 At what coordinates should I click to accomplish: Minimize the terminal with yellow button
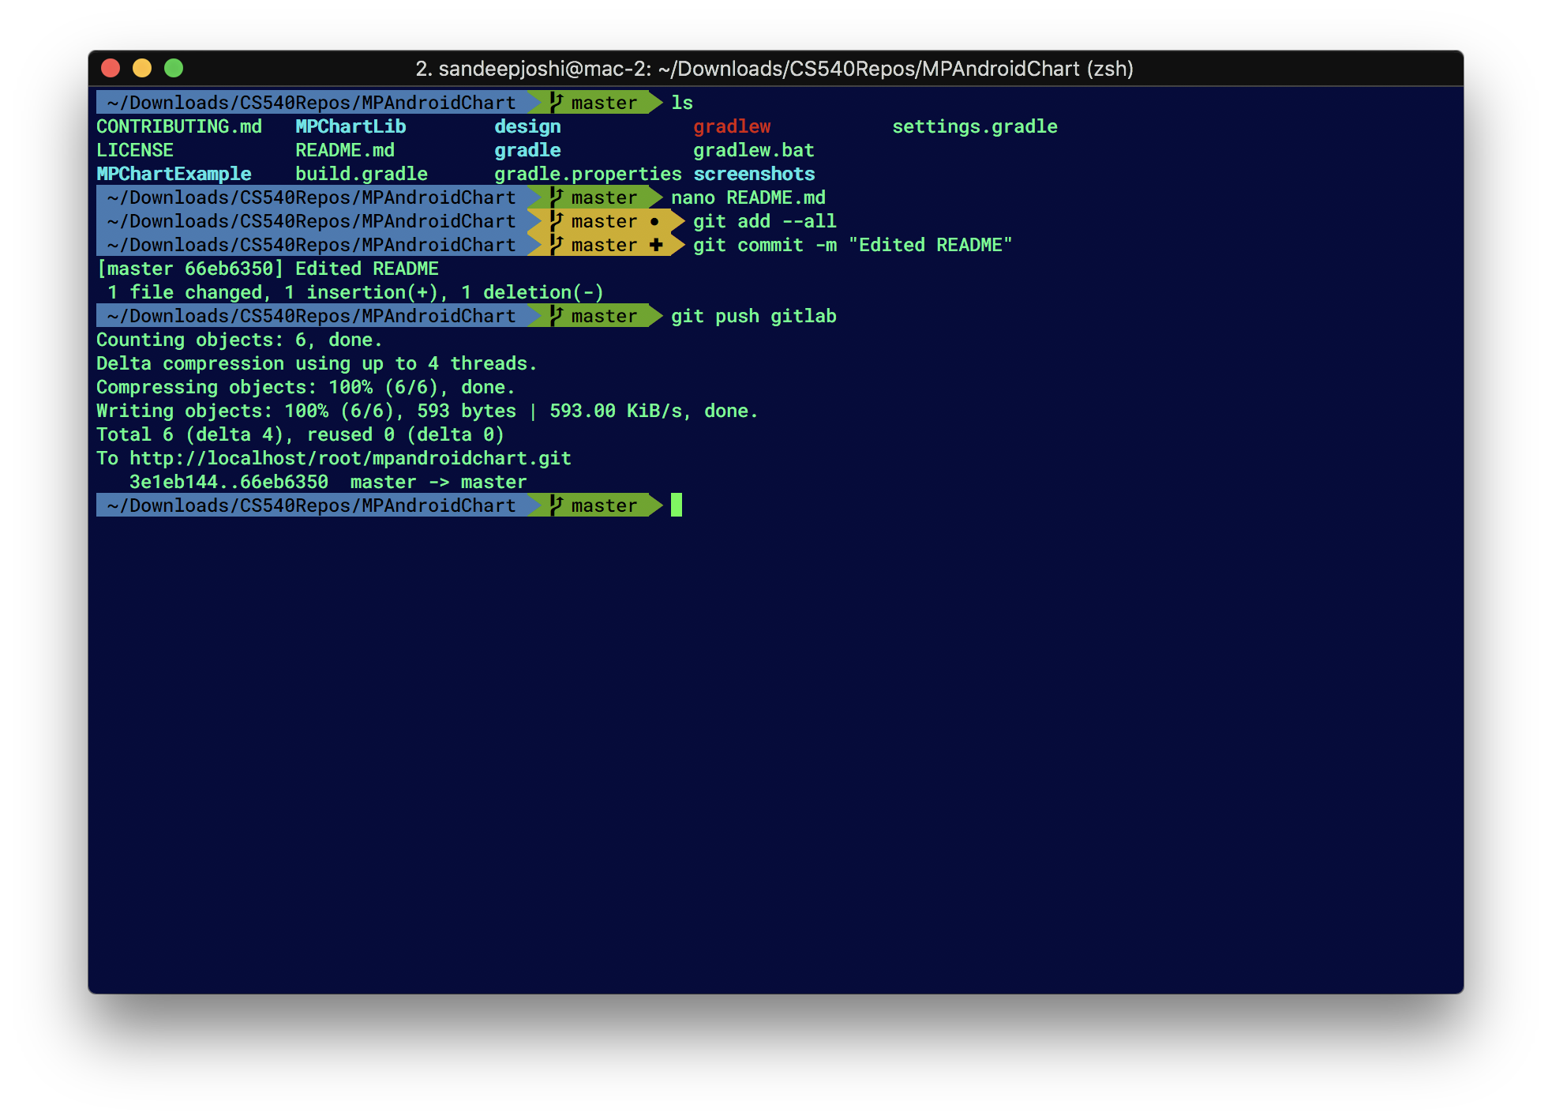point(142,69)
